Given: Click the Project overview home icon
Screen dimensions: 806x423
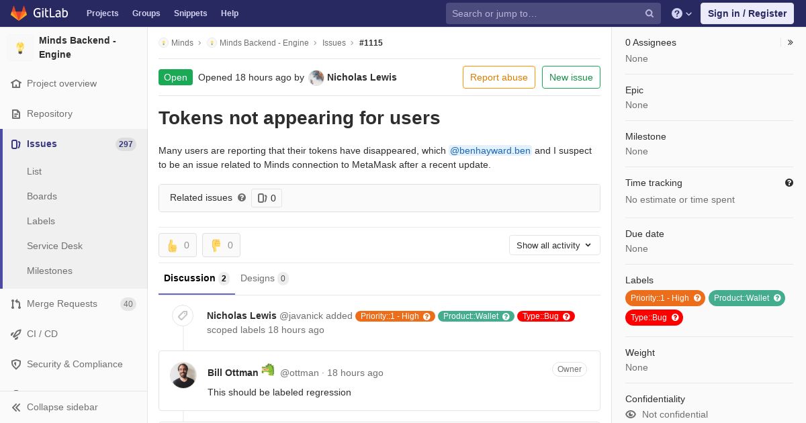Looking at the screenshot, I should tap(16, 84).
